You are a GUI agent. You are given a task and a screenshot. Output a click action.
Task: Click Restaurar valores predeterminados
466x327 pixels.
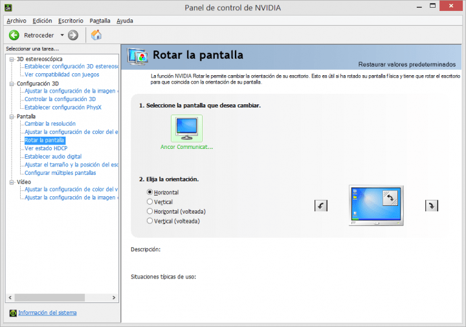point(407,65)
